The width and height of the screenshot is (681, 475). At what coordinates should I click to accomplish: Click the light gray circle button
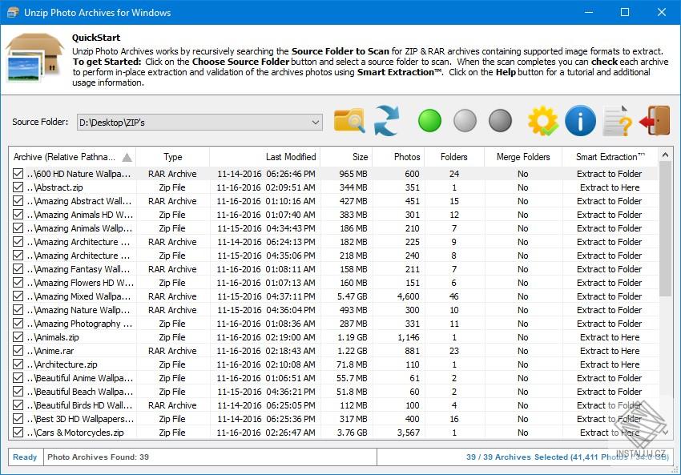point(465,120)
